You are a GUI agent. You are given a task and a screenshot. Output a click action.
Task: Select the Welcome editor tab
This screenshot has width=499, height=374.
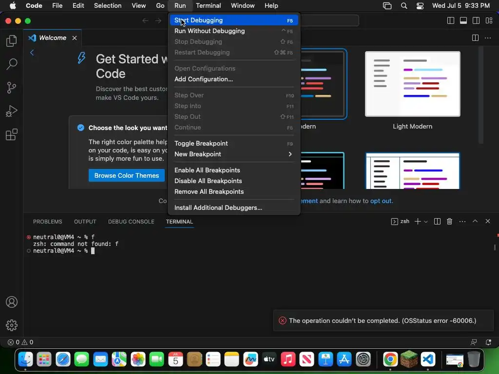click(x=53, y=38)
